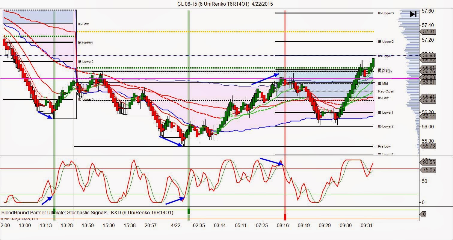Click the 15:30 time axis label
This screenshot has height=240, width=453.
coord(109,225)
